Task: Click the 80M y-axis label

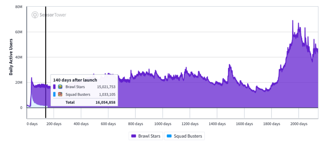Action: tap(19, 7)
